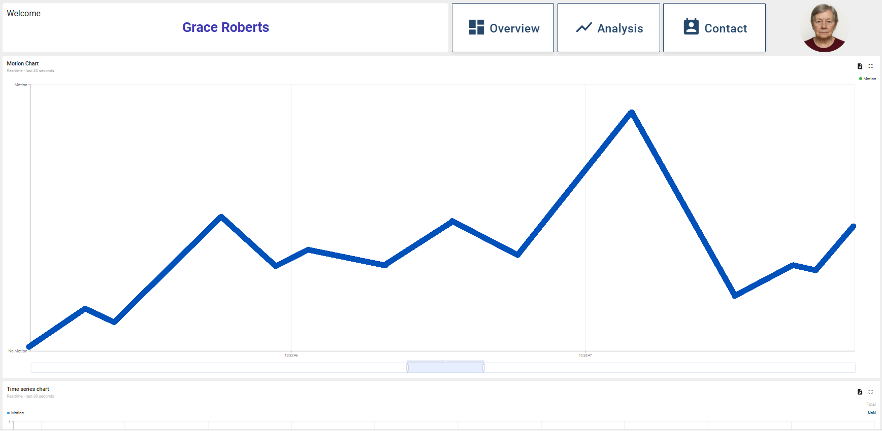Toggle Motion series in Time series legend

[15, 413]
